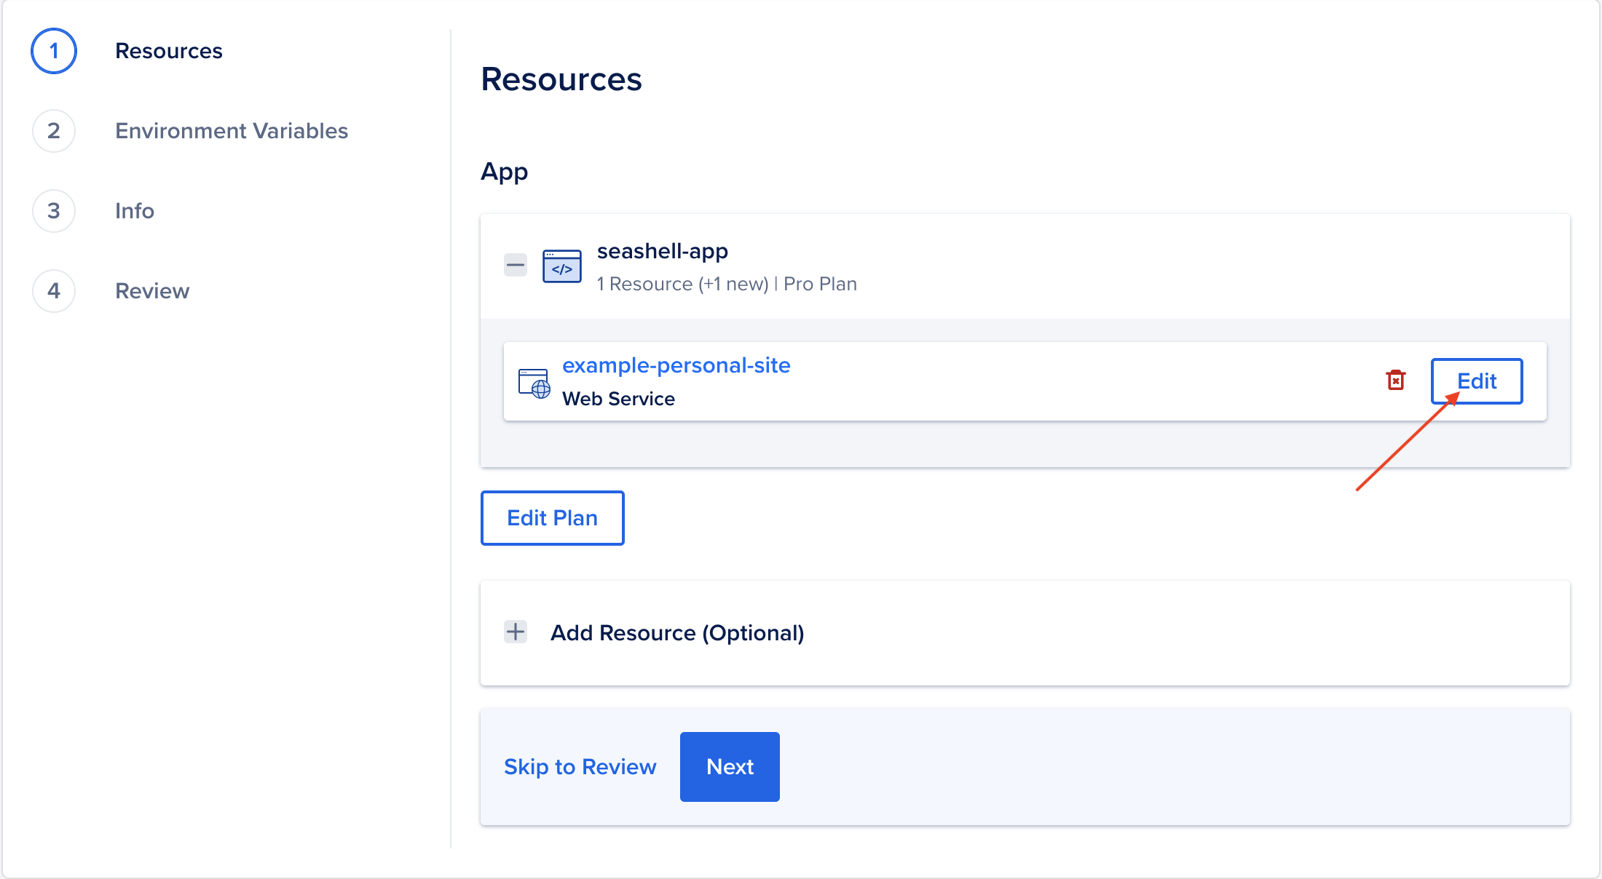Expand Add Resource (Optional) plus icon
The image size is (1602, 879).
coord(516,632)
